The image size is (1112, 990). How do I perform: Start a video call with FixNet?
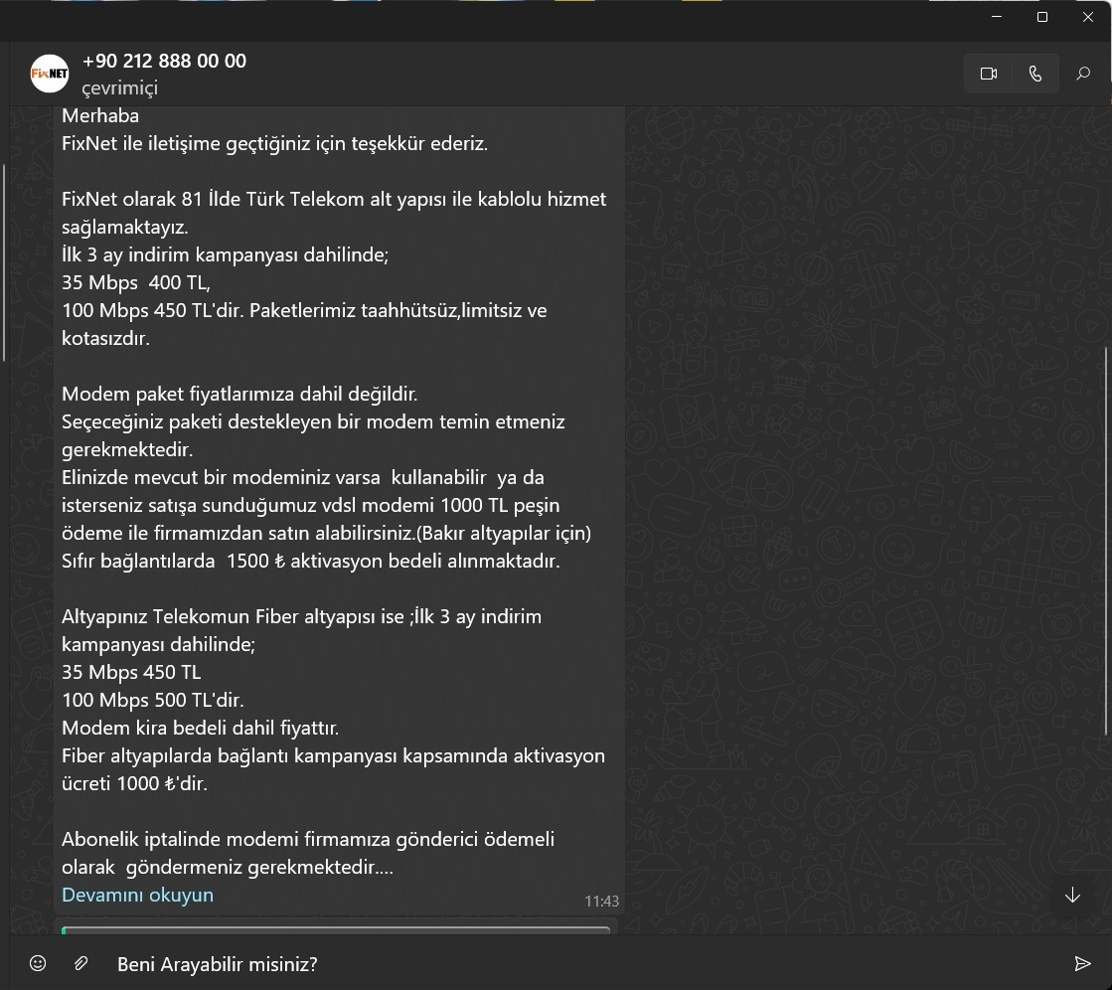point(988,74)
